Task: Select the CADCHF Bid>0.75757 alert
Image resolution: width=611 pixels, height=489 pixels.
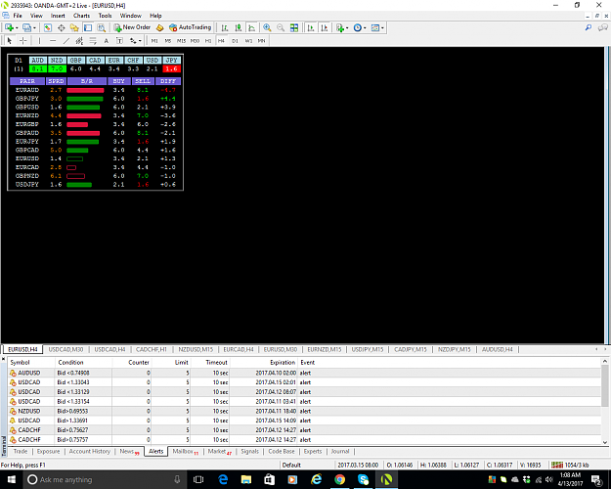Action: point(304,439)
